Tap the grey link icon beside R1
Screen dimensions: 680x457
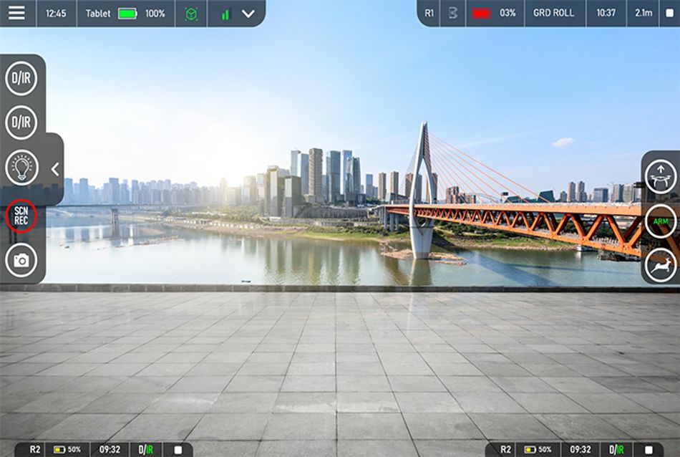pos(453,13)
